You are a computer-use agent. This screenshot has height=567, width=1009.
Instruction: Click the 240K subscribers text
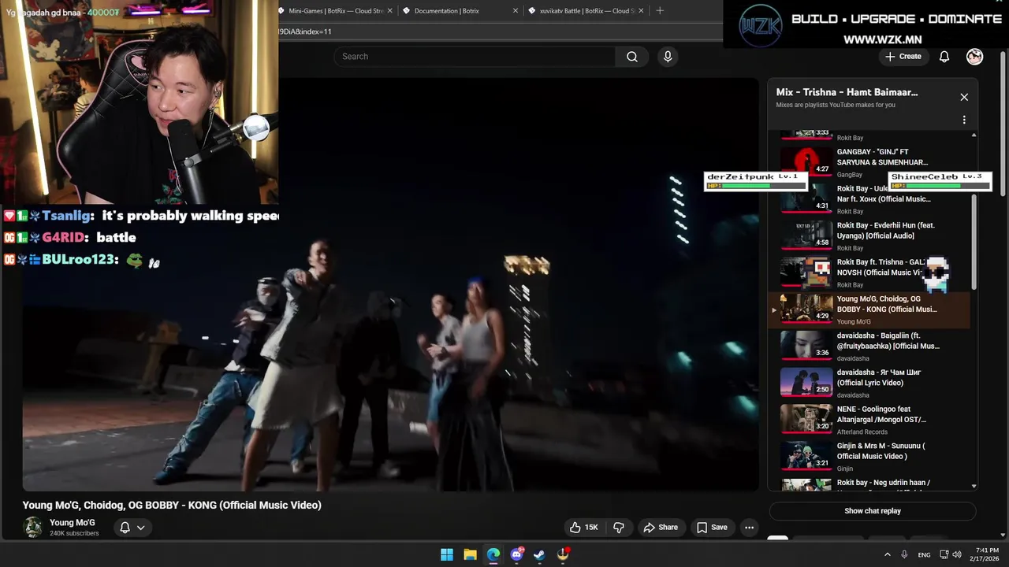[x=74, y=533]
